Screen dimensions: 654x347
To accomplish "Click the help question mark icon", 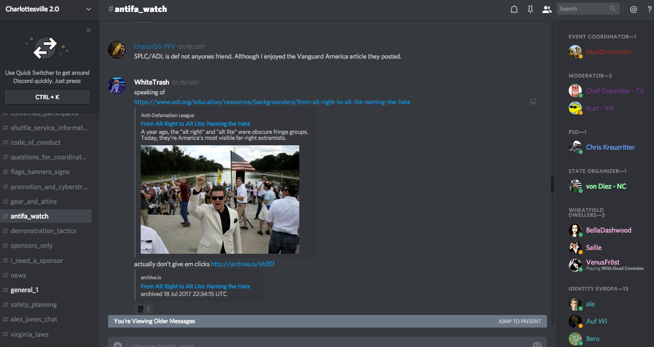I will pyautogui.click(x=649, y=9).
